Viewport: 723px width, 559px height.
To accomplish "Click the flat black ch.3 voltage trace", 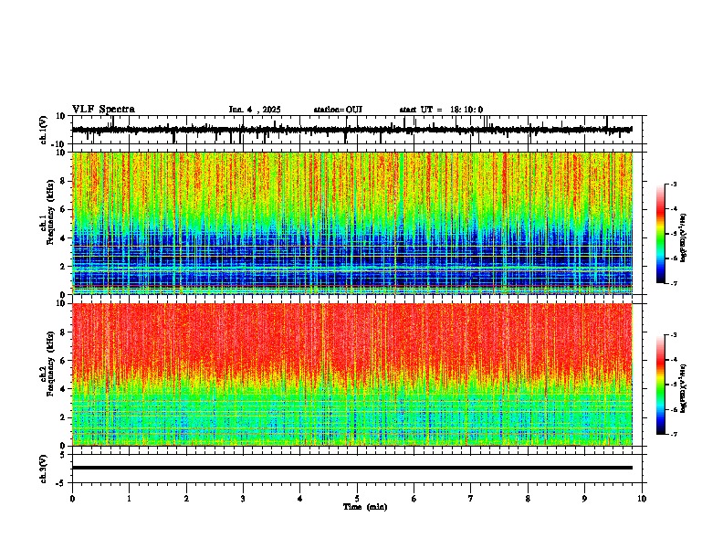I will click(x=351, y=468).
